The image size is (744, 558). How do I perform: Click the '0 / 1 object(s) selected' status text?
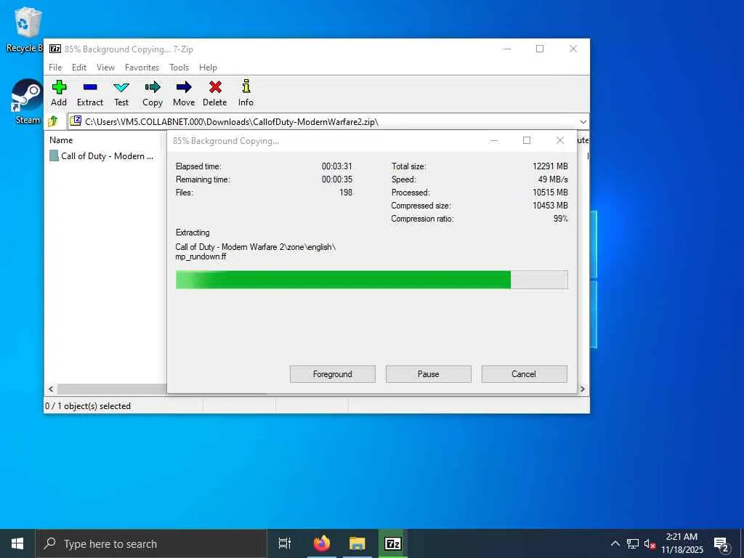click(x=88, y=406)
